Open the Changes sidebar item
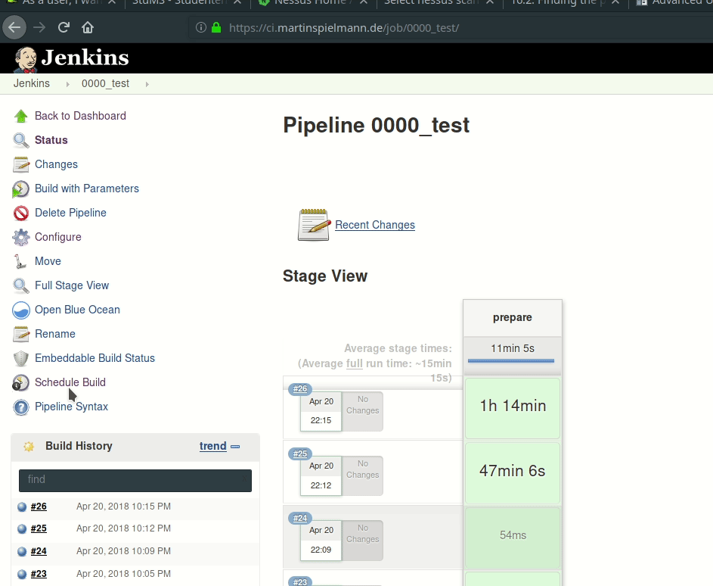 [x=56, y=164]
